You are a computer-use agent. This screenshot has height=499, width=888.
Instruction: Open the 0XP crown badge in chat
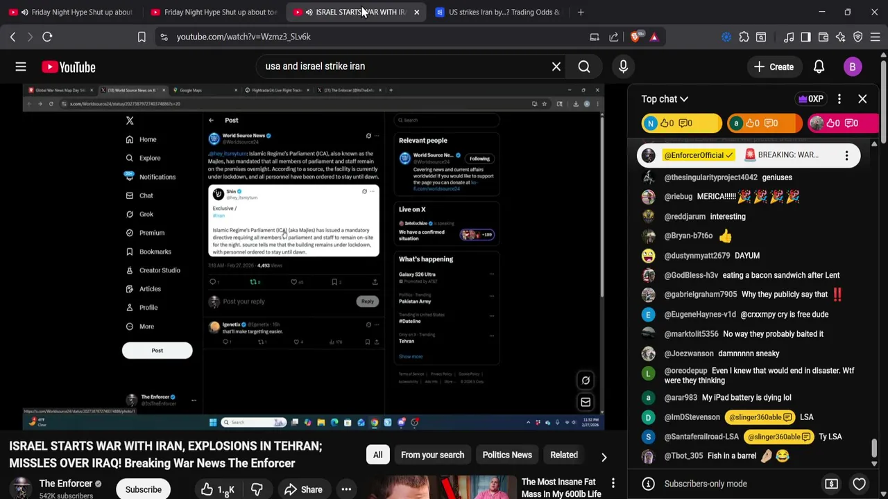tap(811, 99)
